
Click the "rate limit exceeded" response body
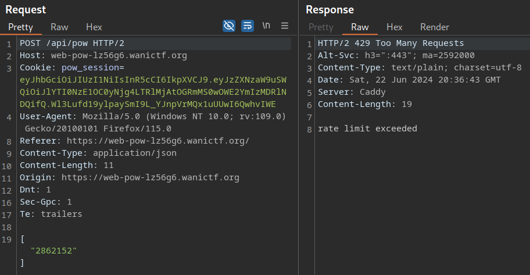[367, 128]
